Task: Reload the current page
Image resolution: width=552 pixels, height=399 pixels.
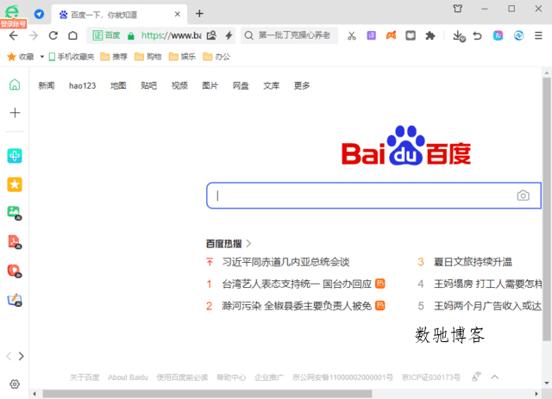Action: pyautogui.click(x=53, y=35)
